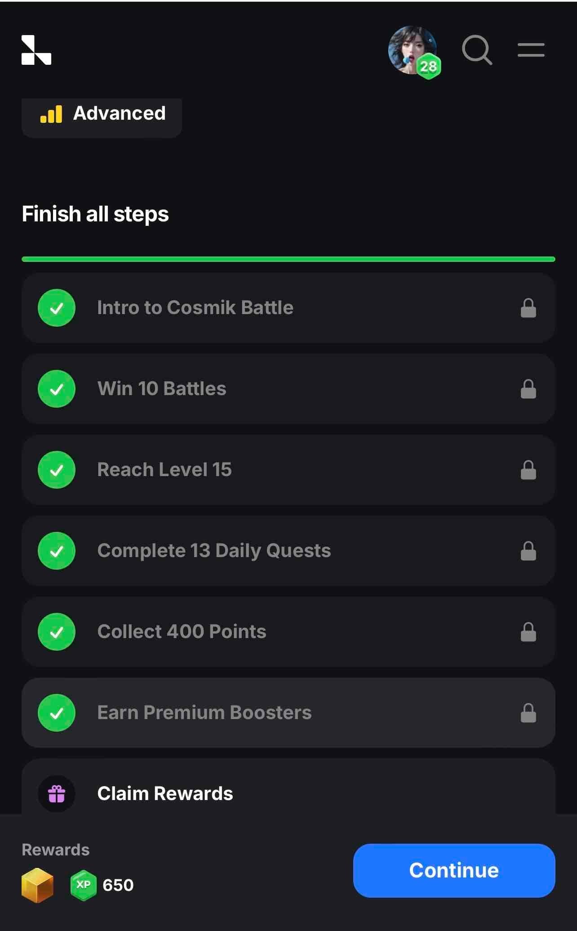Click the lock icon on Intro to Cosmik Battle

tap(528, 308)
